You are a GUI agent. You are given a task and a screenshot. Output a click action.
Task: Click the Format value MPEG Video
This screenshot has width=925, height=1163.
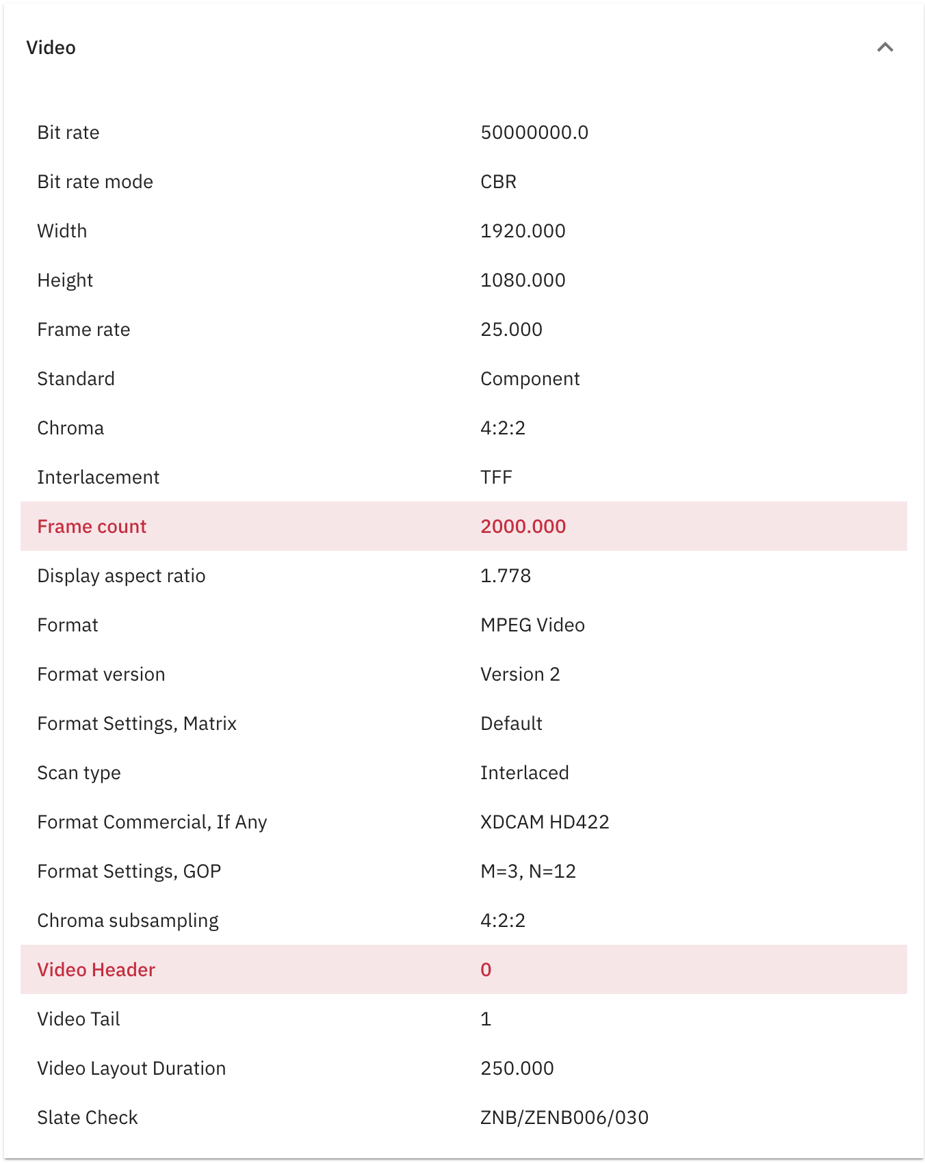(x=532, y=625)
